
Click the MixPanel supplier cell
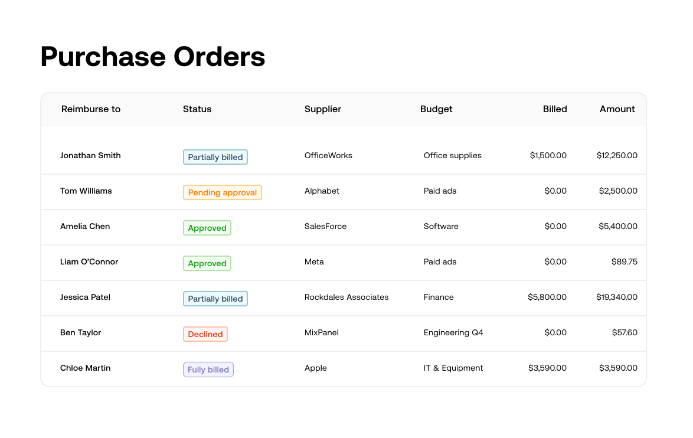[x=321, y=332]
